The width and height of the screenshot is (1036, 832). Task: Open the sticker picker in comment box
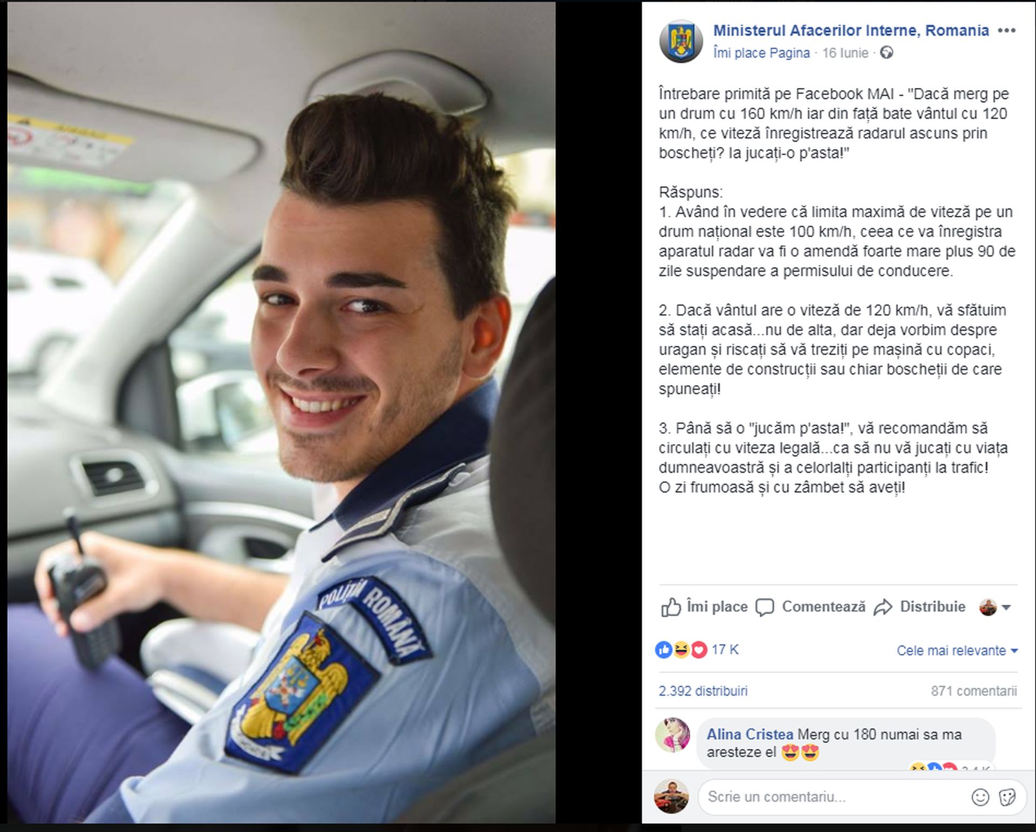tap(1007, 797)
